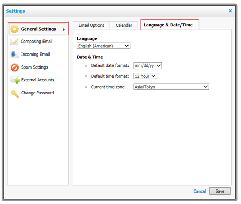Open the Language dropdown
This screenshot has width=241, height=204.
103,46
